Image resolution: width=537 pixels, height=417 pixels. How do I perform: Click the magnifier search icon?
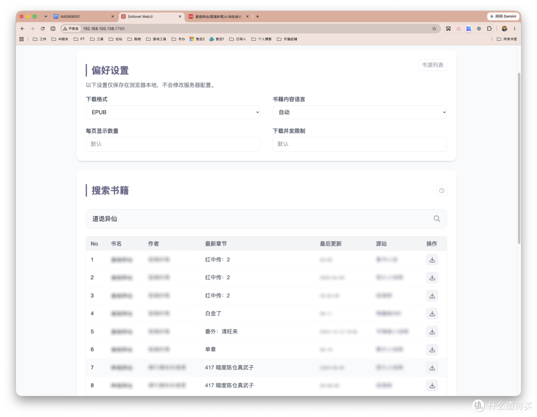tap(437, 218)
